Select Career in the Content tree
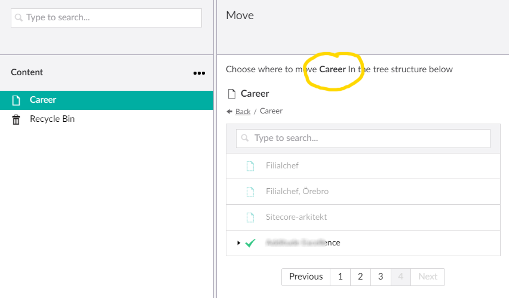Screen dimensions: 509x298 click(43, 100)
